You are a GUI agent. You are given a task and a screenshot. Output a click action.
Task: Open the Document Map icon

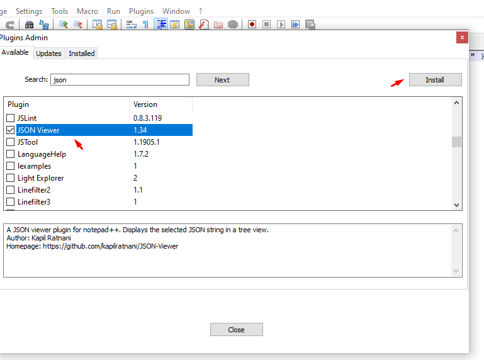(189, 25)
